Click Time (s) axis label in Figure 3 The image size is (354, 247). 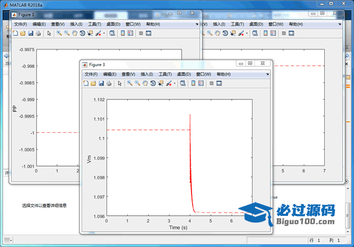[x=178, y=227]
